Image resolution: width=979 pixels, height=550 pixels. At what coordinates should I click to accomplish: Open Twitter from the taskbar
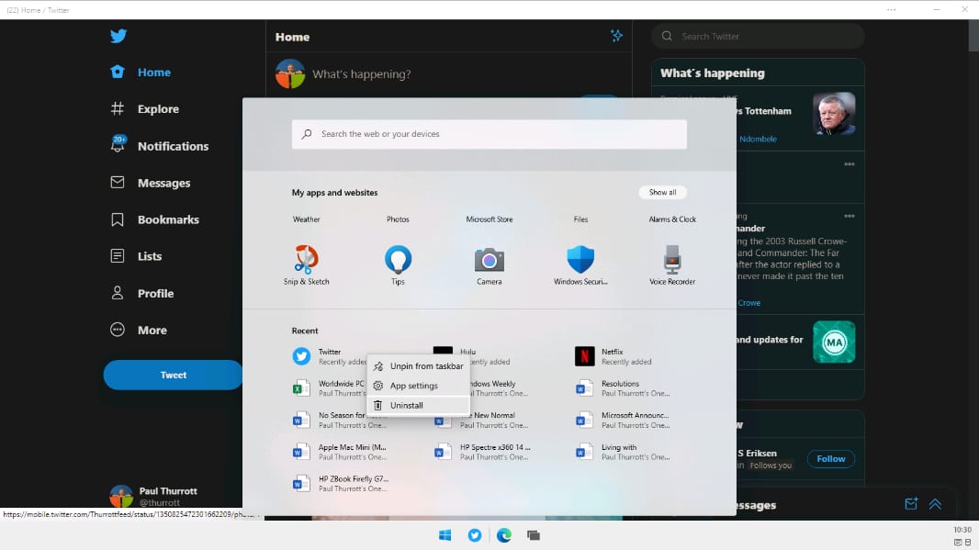475,535
